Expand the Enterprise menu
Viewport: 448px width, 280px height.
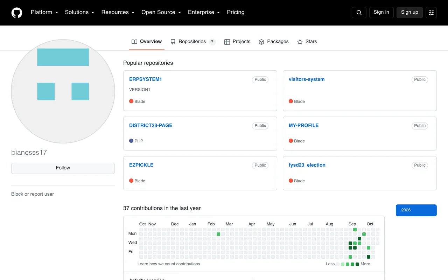204,12
